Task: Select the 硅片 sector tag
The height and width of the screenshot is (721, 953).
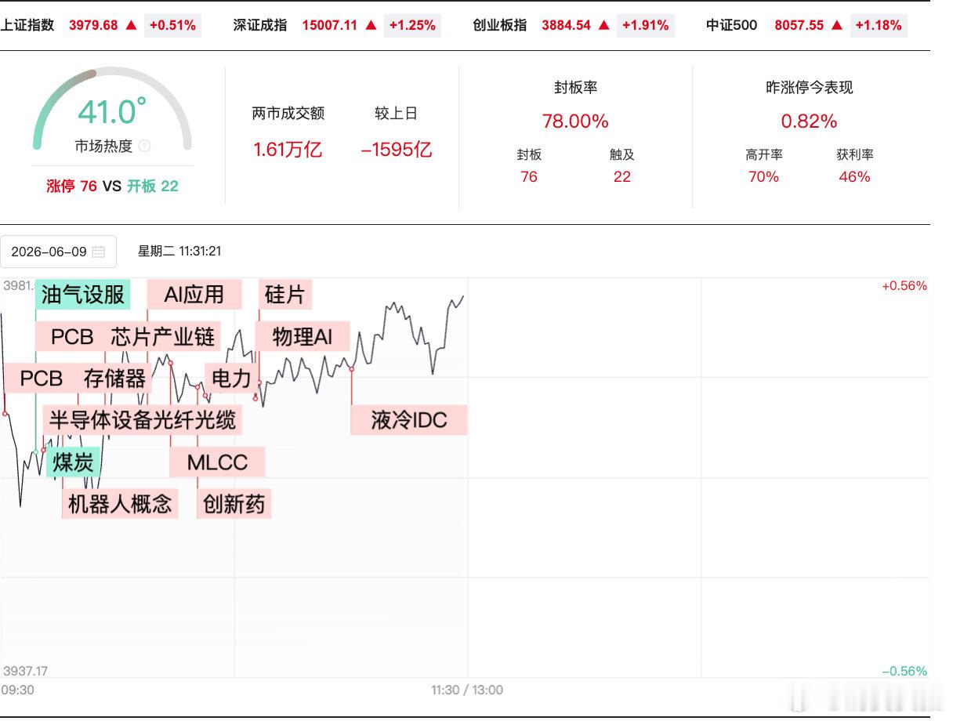Action: pos(285,295)
